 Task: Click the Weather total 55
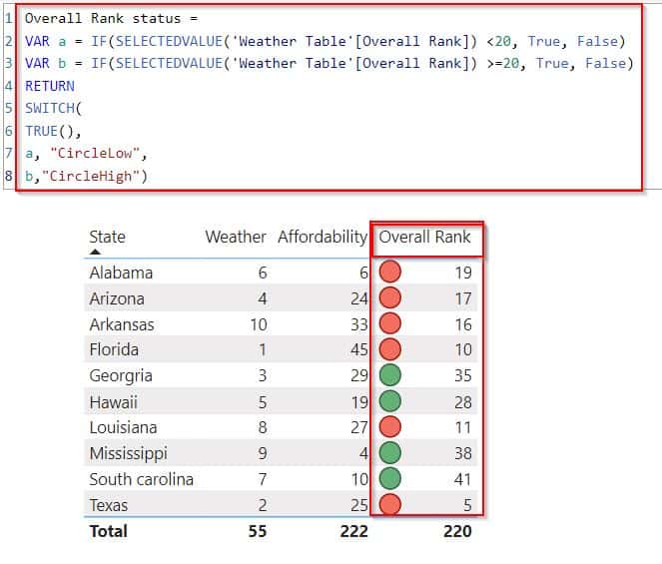(x=258, y=531)
